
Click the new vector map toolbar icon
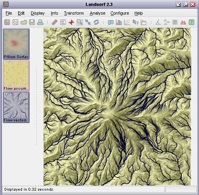coord(15,22)
